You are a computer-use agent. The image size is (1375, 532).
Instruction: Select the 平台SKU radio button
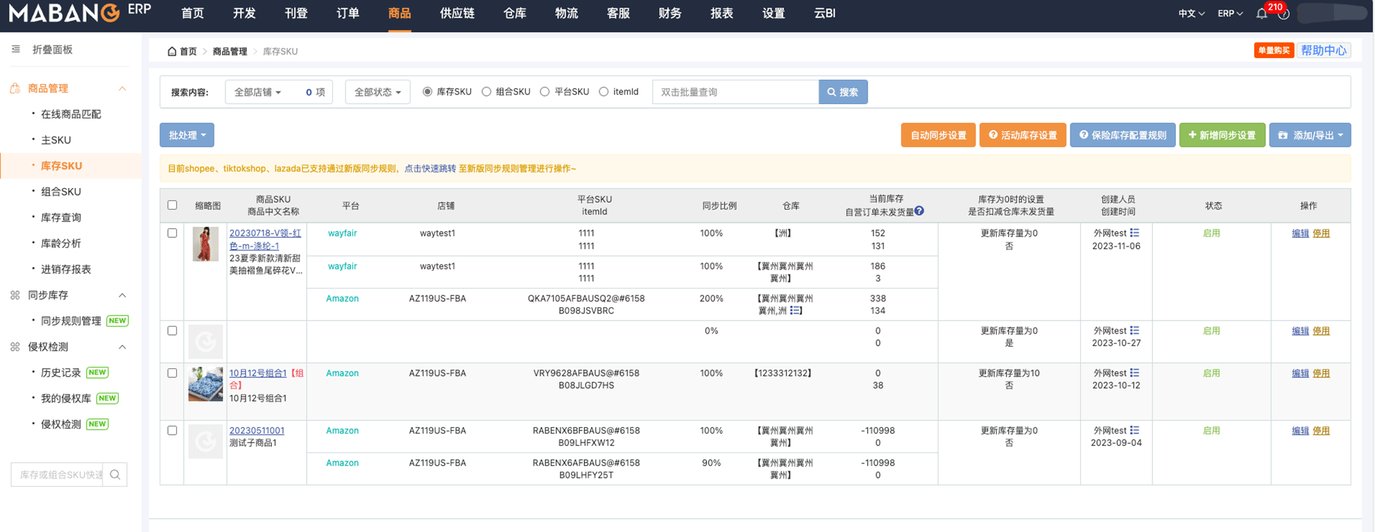click(x=545, y=92)
